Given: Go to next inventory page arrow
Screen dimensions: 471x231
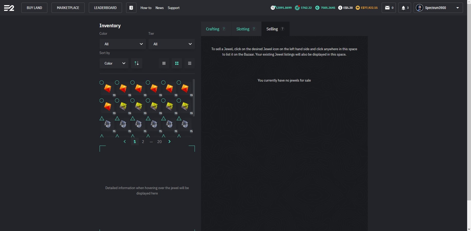Looking at the screenshot, I should [169, 141].
